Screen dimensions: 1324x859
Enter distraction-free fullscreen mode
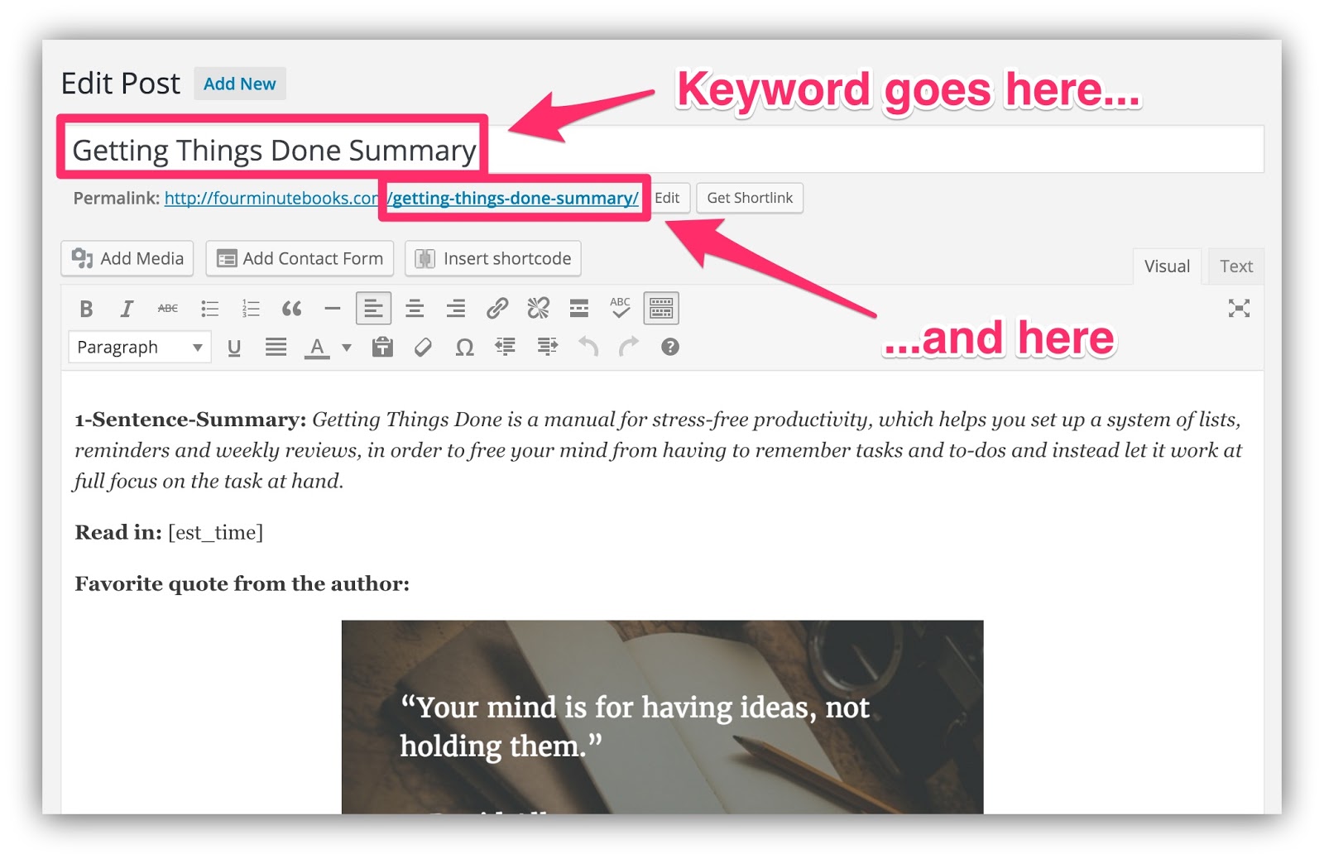point(1239,309)
